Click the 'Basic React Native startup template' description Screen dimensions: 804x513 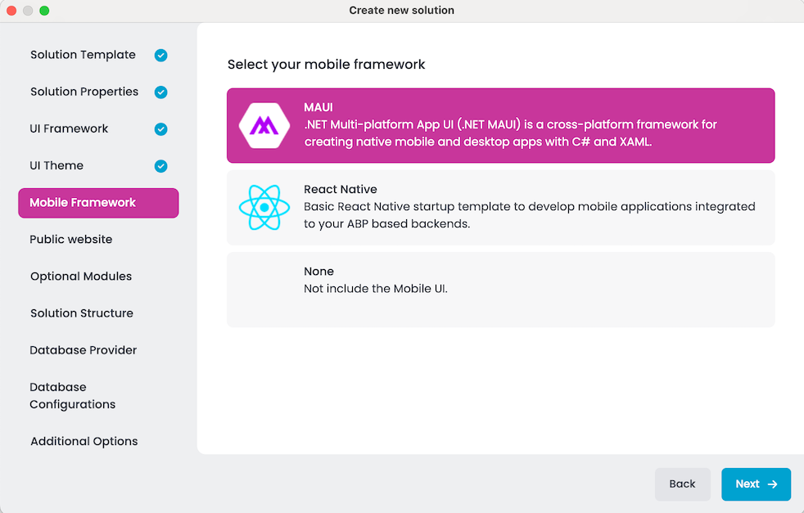[529, 215]
